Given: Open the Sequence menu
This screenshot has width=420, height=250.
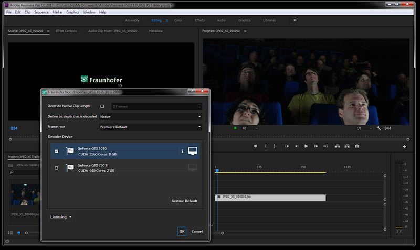Looking at the screenshot, I should click(41, 12).
